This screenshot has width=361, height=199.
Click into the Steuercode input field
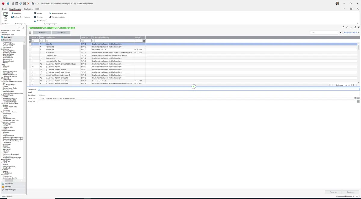(x=199, y=89)
